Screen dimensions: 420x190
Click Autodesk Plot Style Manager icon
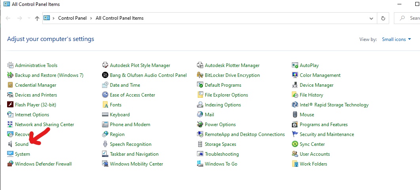[x=105, y=65]
